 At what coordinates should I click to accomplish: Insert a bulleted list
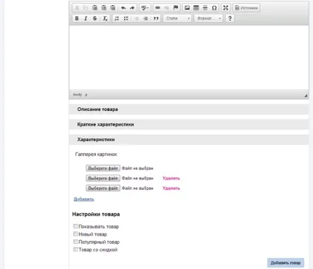[126, 18]
